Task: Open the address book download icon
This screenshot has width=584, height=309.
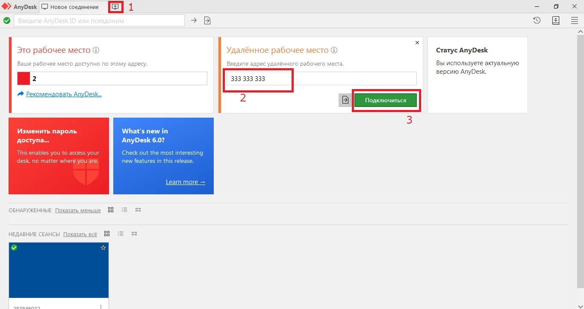Action: pos(556,20)
